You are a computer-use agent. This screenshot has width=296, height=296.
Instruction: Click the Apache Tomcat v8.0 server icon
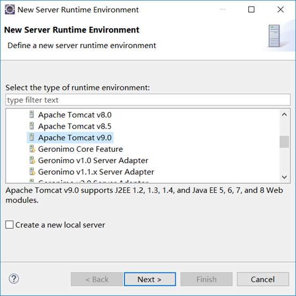32,114
